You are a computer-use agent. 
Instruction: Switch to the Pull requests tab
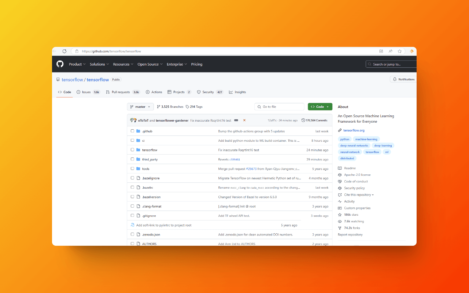pyautogui.click(x=123, y=92)
